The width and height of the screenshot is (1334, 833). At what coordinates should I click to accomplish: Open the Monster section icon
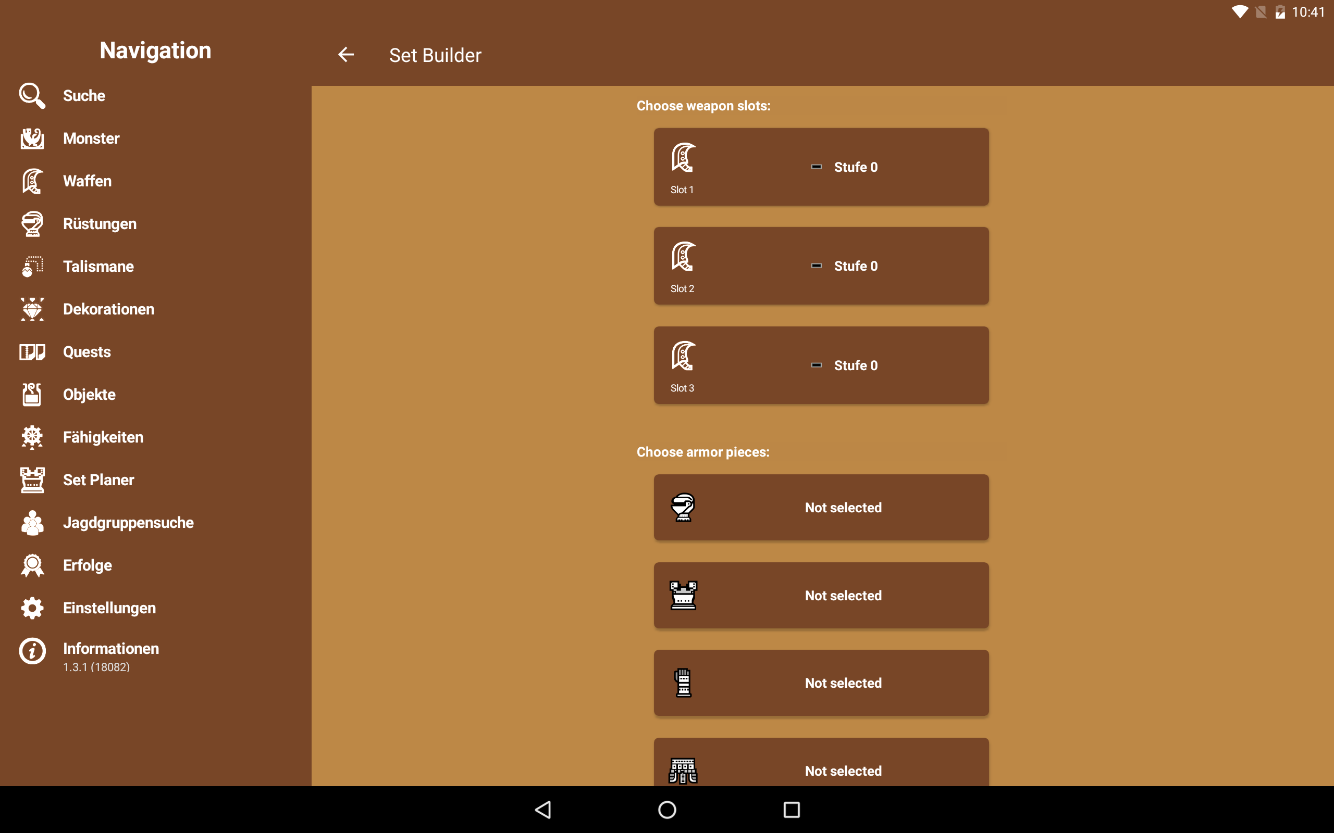tap(32, 138)
